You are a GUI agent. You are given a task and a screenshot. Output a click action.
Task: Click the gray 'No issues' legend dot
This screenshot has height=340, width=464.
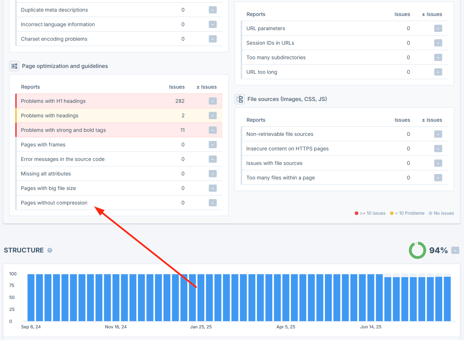coord(431,213)
